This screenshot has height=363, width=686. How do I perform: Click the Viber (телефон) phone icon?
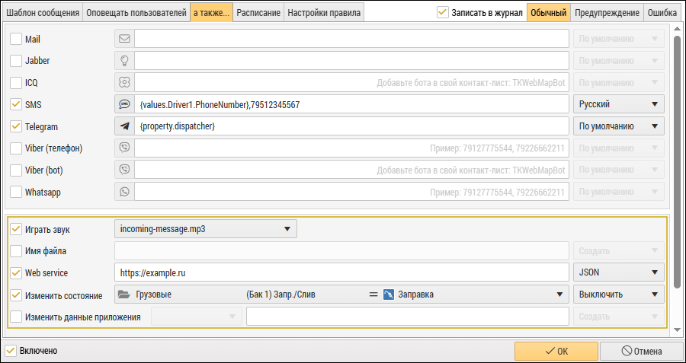coord(124,148)
